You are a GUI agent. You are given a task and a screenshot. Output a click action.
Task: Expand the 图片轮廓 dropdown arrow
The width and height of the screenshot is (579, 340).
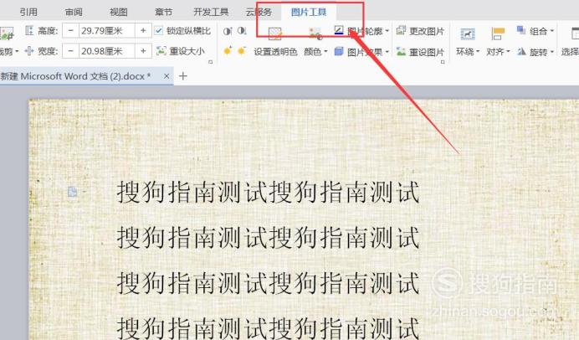(387, 31)
